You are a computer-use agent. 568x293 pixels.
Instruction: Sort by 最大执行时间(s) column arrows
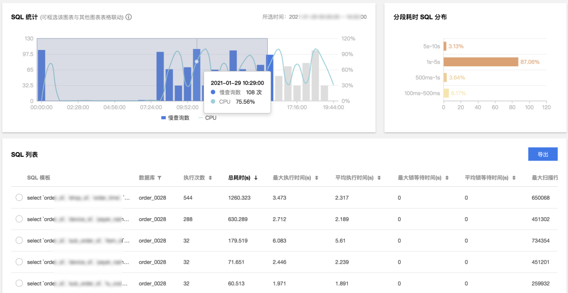click(x=316, y=178)
